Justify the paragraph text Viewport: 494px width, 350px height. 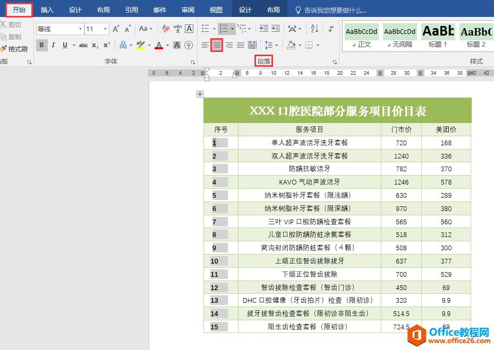click(x=241, y=45)
